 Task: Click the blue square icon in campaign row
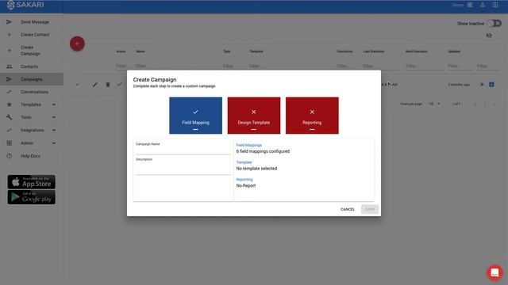[491, 85]
